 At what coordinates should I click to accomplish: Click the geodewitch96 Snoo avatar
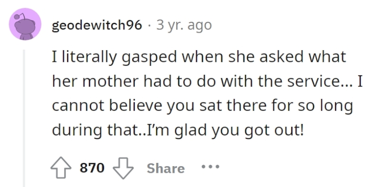point(25,24)
